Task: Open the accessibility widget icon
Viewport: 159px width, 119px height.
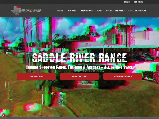Action: [x=3, y=115]
